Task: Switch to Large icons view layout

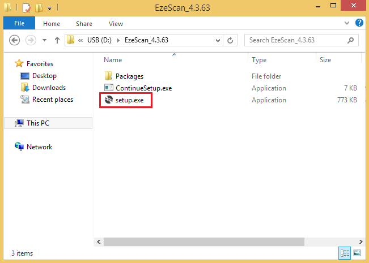Action: 357,252
